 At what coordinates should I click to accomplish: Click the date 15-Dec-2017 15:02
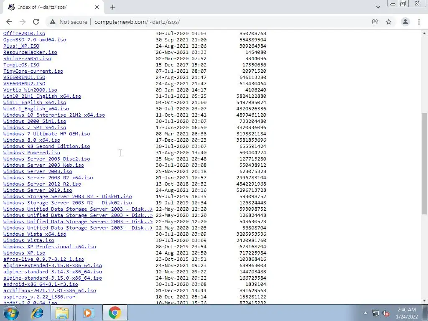(181, 65)
